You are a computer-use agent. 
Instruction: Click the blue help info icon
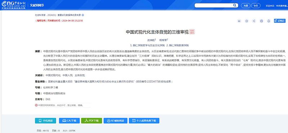[x=83, y=15]
